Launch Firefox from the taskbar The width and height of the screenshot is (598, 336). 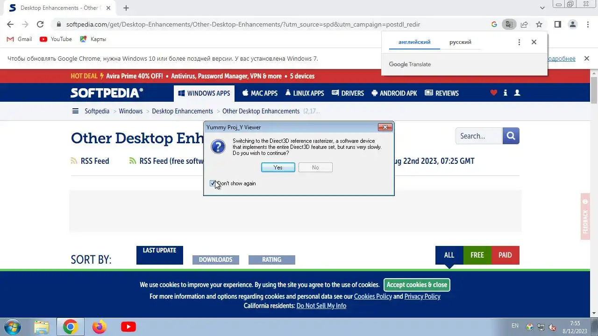coord(99,327)
